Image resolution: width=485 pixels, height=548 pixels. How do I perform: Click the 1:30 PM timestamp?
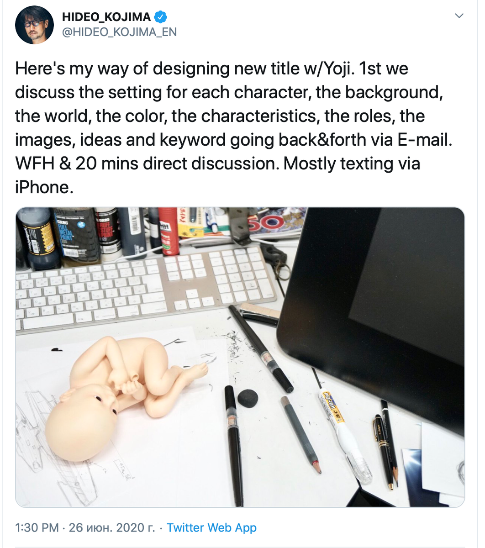click(x=37, y=527)
